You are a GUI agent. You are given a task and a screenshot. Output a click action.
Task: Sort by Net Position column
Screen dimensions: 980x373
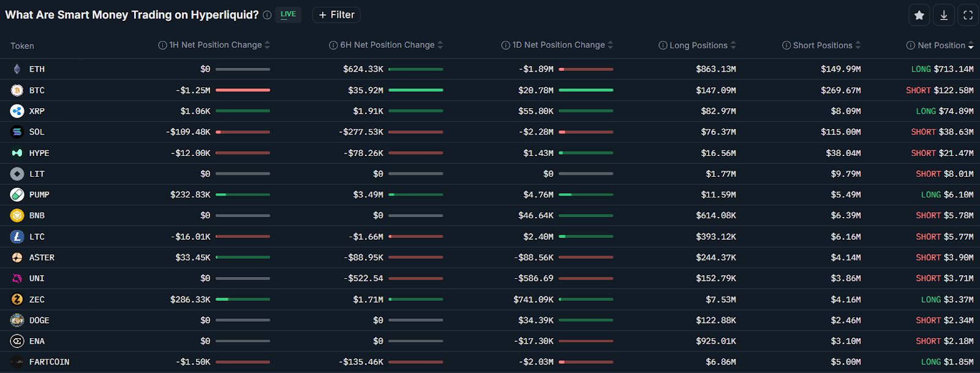970,46
